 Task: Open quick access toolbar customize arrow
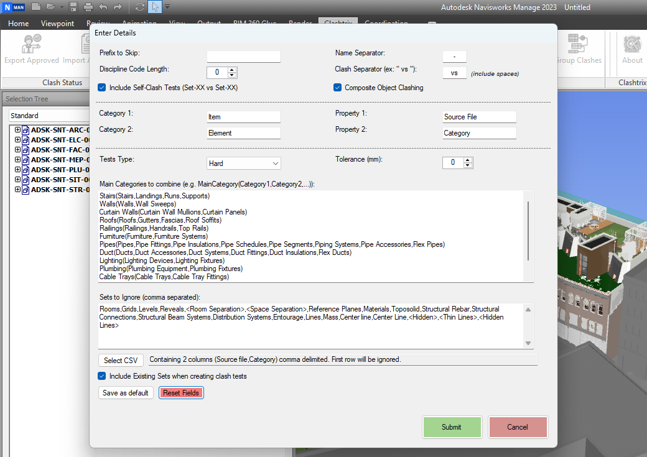tap(167, 7)
